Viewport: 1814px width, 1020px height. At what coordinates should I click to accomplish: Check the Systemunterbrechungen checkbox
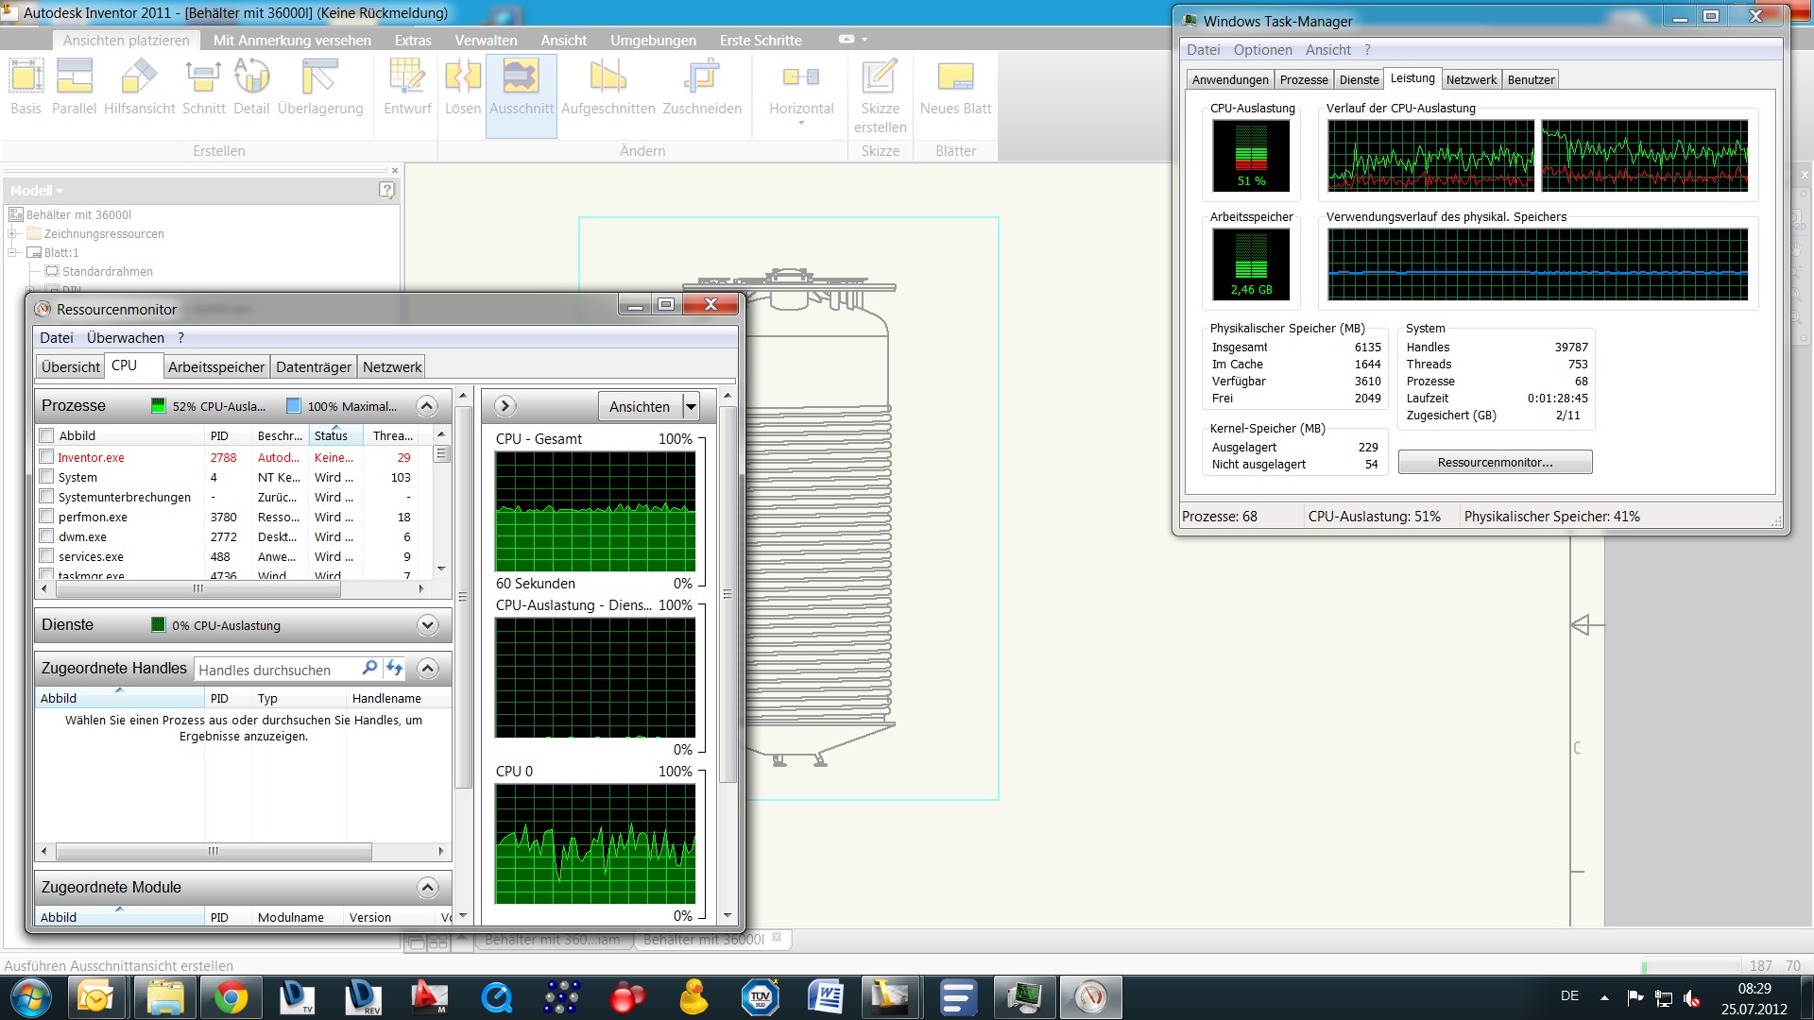pyautogui.click(x=46, y=496)
